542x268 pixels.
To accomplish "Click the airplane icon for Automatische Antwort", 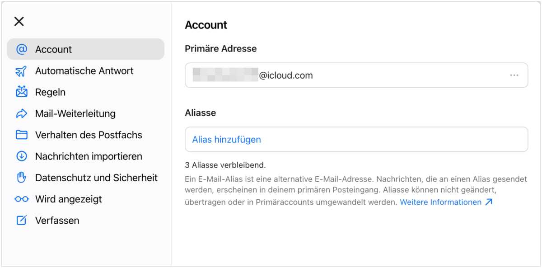I will point(21,71).
